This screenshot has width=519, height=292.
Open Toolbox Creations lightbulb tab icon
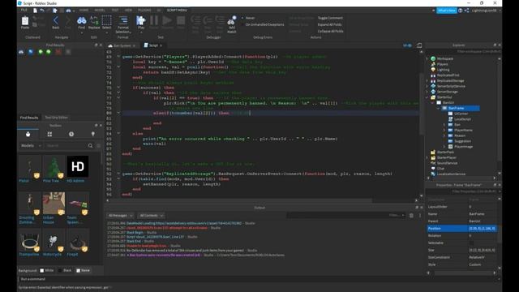[x=92, y=134]
